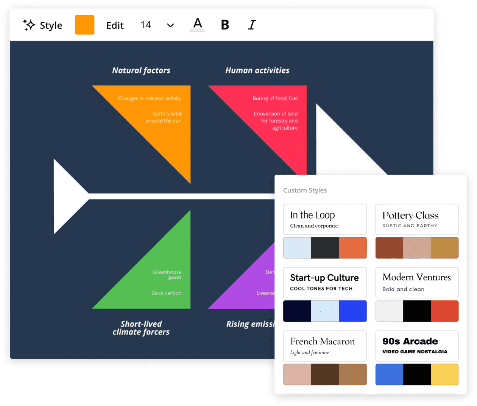Open the Style sparkle menu
Viewport: 477px width, 406px height.
point(42,25)
